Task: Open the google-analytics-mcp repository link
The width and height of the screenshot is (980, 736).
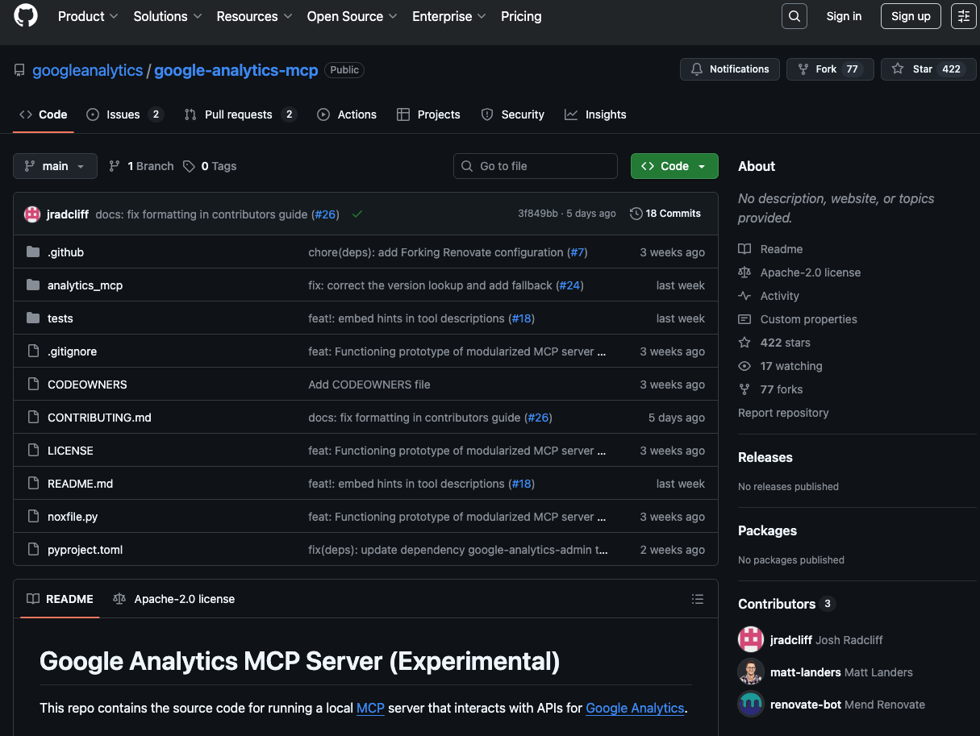Action: [236, 70]
